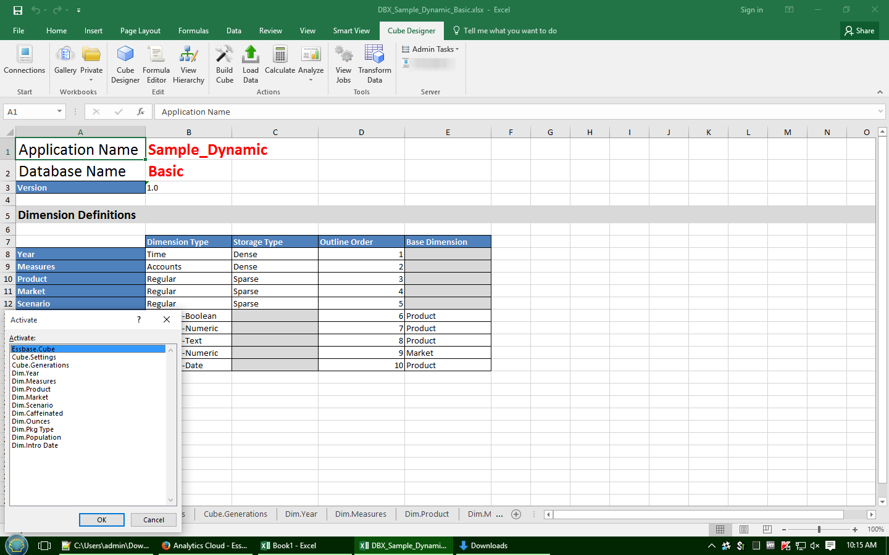
Task: Open View Jobs
Action: tap(343, 64)
